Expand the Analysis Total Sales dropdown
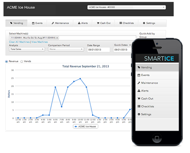 point(27,49)
